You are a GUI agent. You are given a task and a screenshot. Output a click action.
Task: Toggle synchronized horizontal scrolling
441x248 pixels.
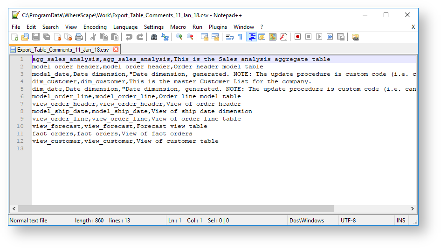click(x=215, y=37)
